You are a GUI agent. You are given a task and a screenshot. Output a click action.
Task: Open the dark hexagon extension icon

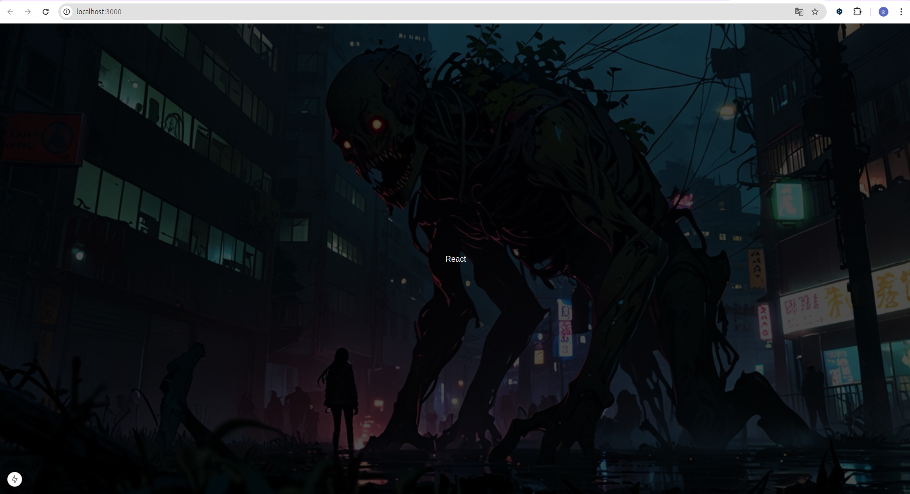839,12
